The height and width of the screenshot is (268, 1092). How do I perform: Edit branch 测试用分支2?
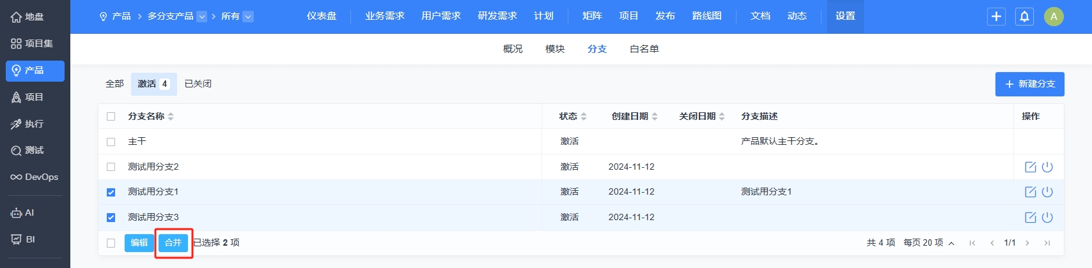[1030, 167]
